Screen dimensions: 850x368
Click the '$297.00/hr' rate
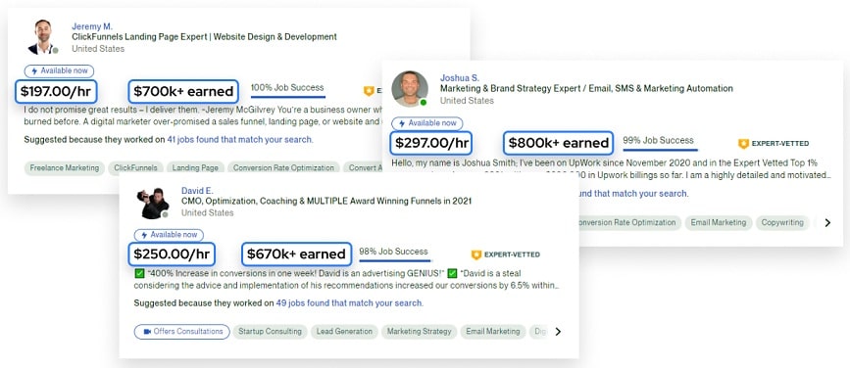coord(431,143)
